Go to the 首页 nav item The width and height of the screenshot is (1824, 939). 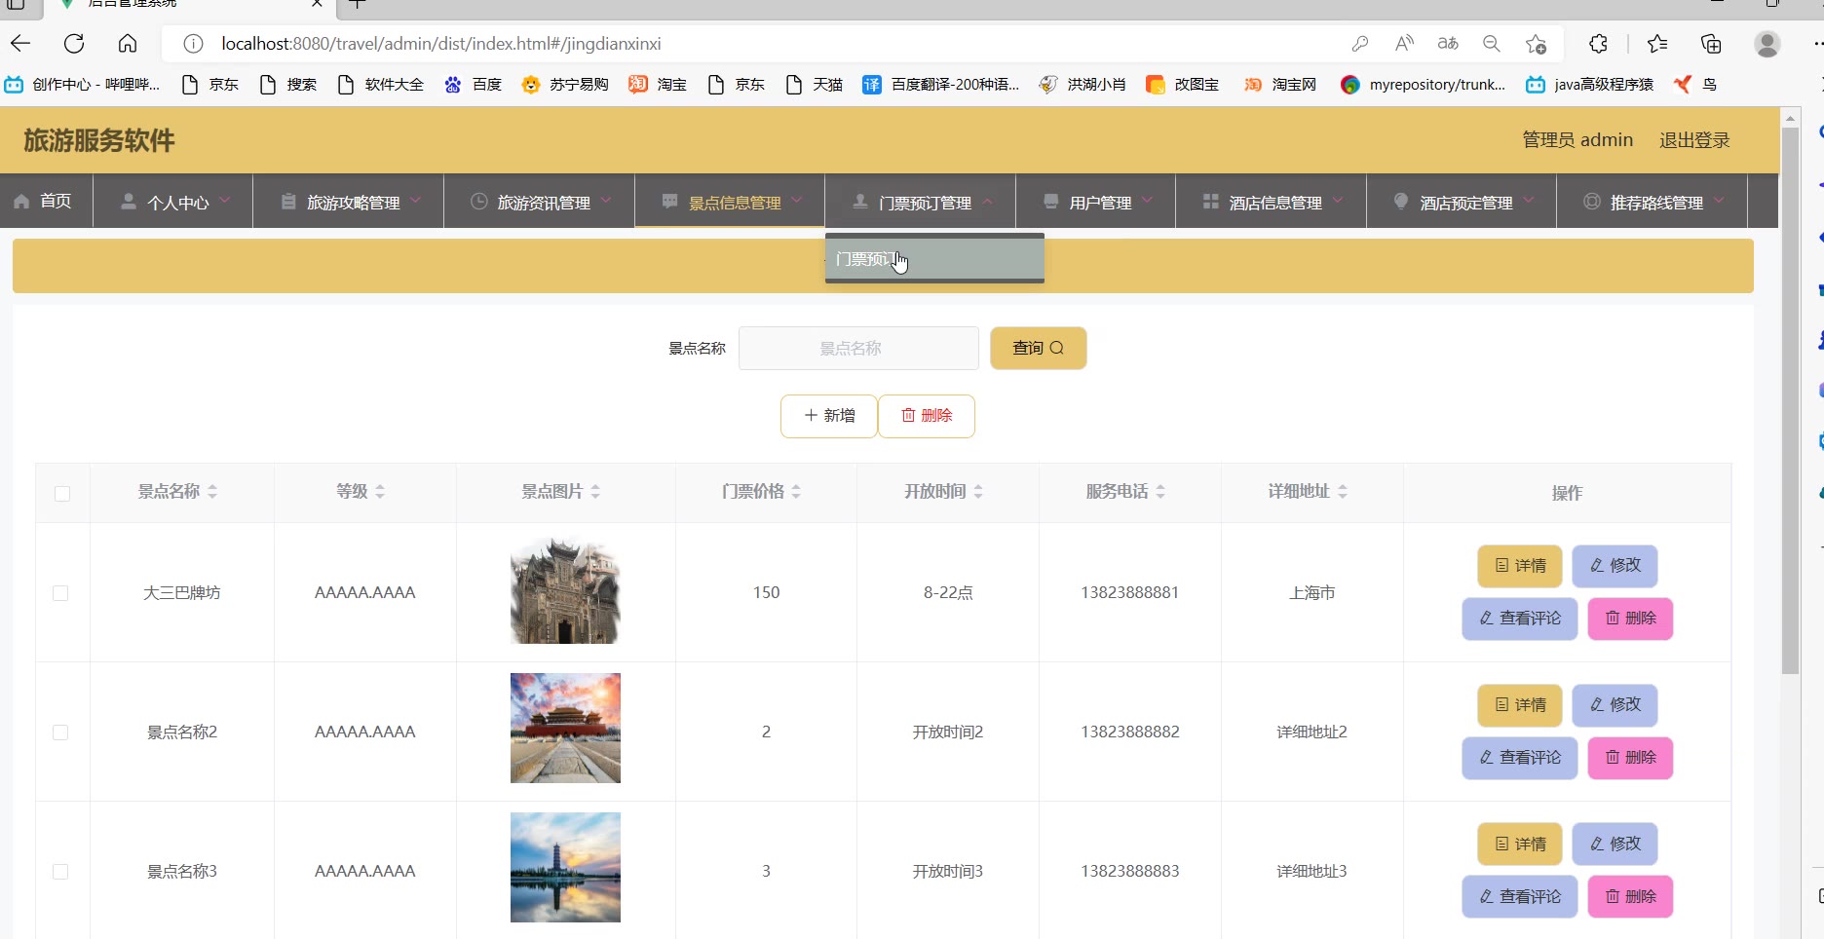click(45, 202)
